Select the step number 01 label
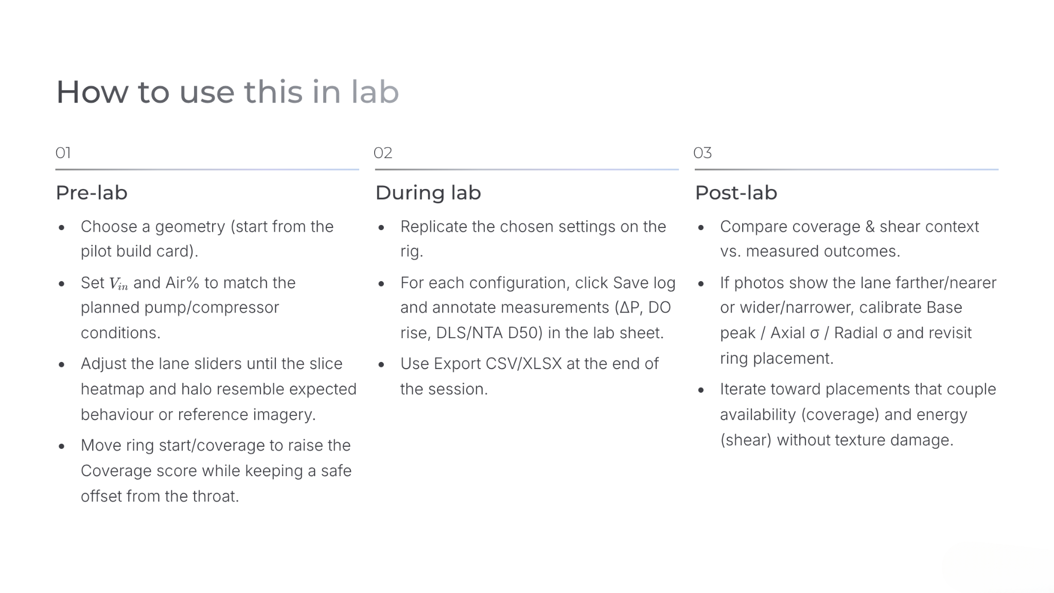Screen dimensions: 1054x593 tap(63, 153)
